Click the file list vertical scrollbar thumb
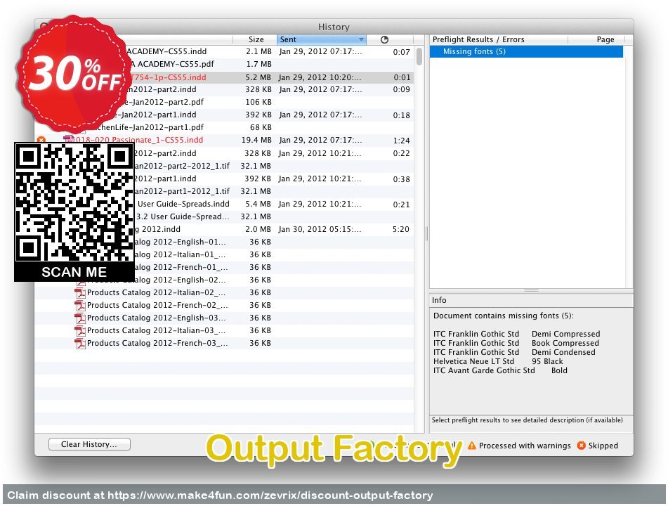The image size is (668, 506). click(419, 56)
